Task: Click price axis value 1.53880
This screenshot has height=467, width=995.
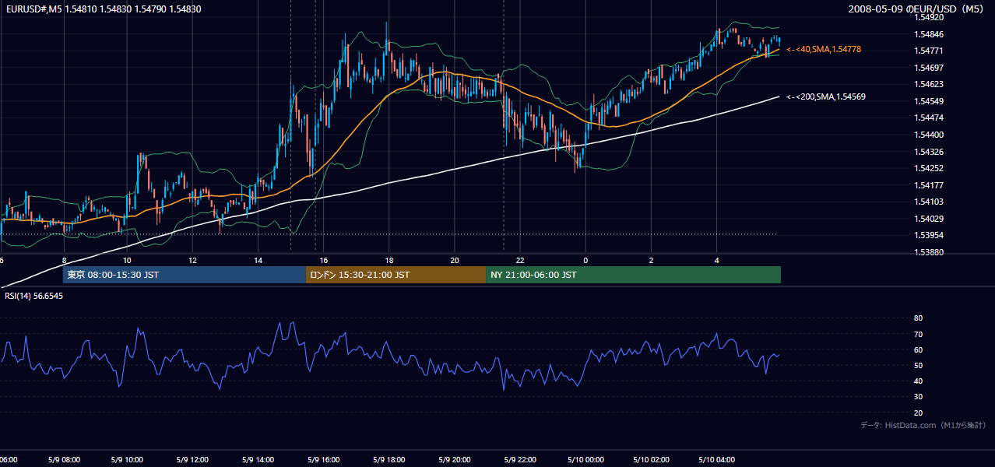Action: click(929, 252)
